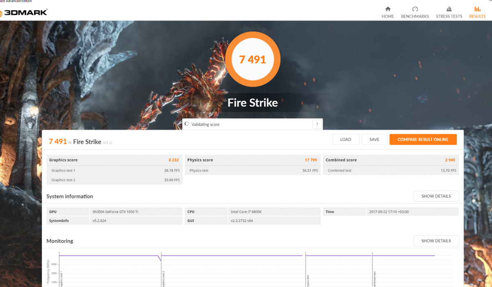The height and width of the screenshot is (287, 492).
Task: Click the "Physics score" label
Action: [x=200, y=160]
